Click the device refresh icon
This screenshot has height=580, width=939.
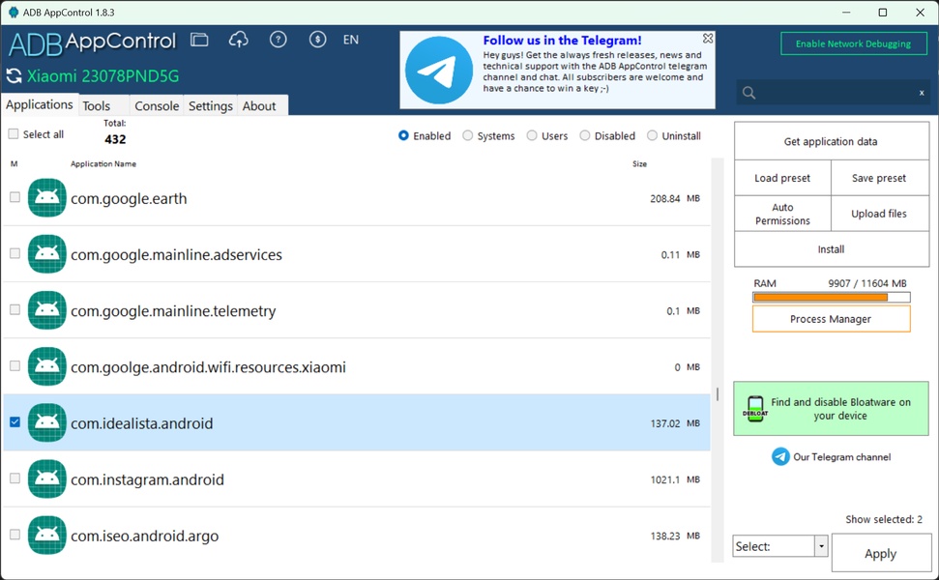[14, 76]
